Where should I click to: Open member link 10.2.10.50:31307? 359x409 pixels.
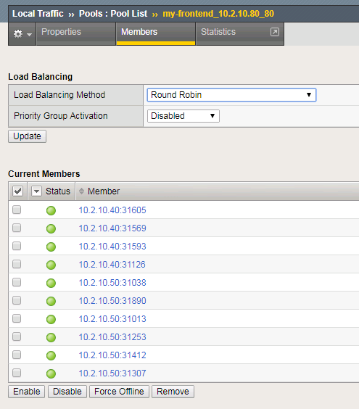(112, 373)
